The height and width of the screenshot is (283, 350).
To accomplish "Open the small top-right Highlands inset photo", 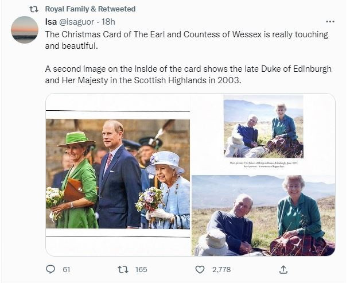I will point(263,127).
